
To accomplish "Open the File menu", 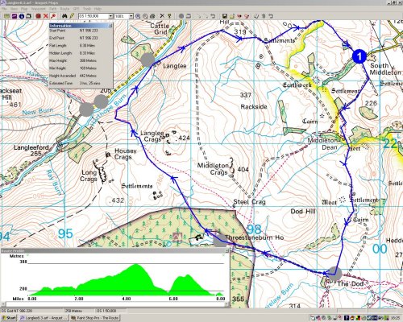I will (4, 9).
